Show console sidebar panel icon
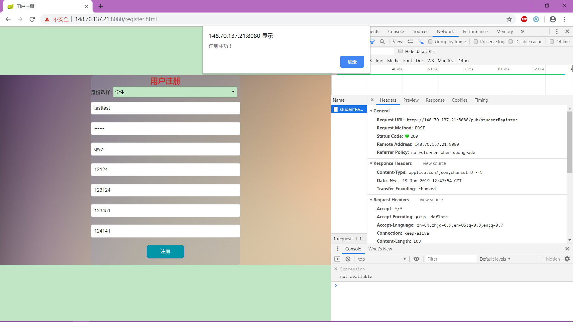 click(337, 259)
